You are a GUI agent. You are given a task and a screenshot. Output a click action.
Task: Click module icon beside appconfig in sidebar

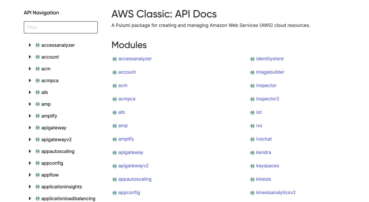[38, 163]
